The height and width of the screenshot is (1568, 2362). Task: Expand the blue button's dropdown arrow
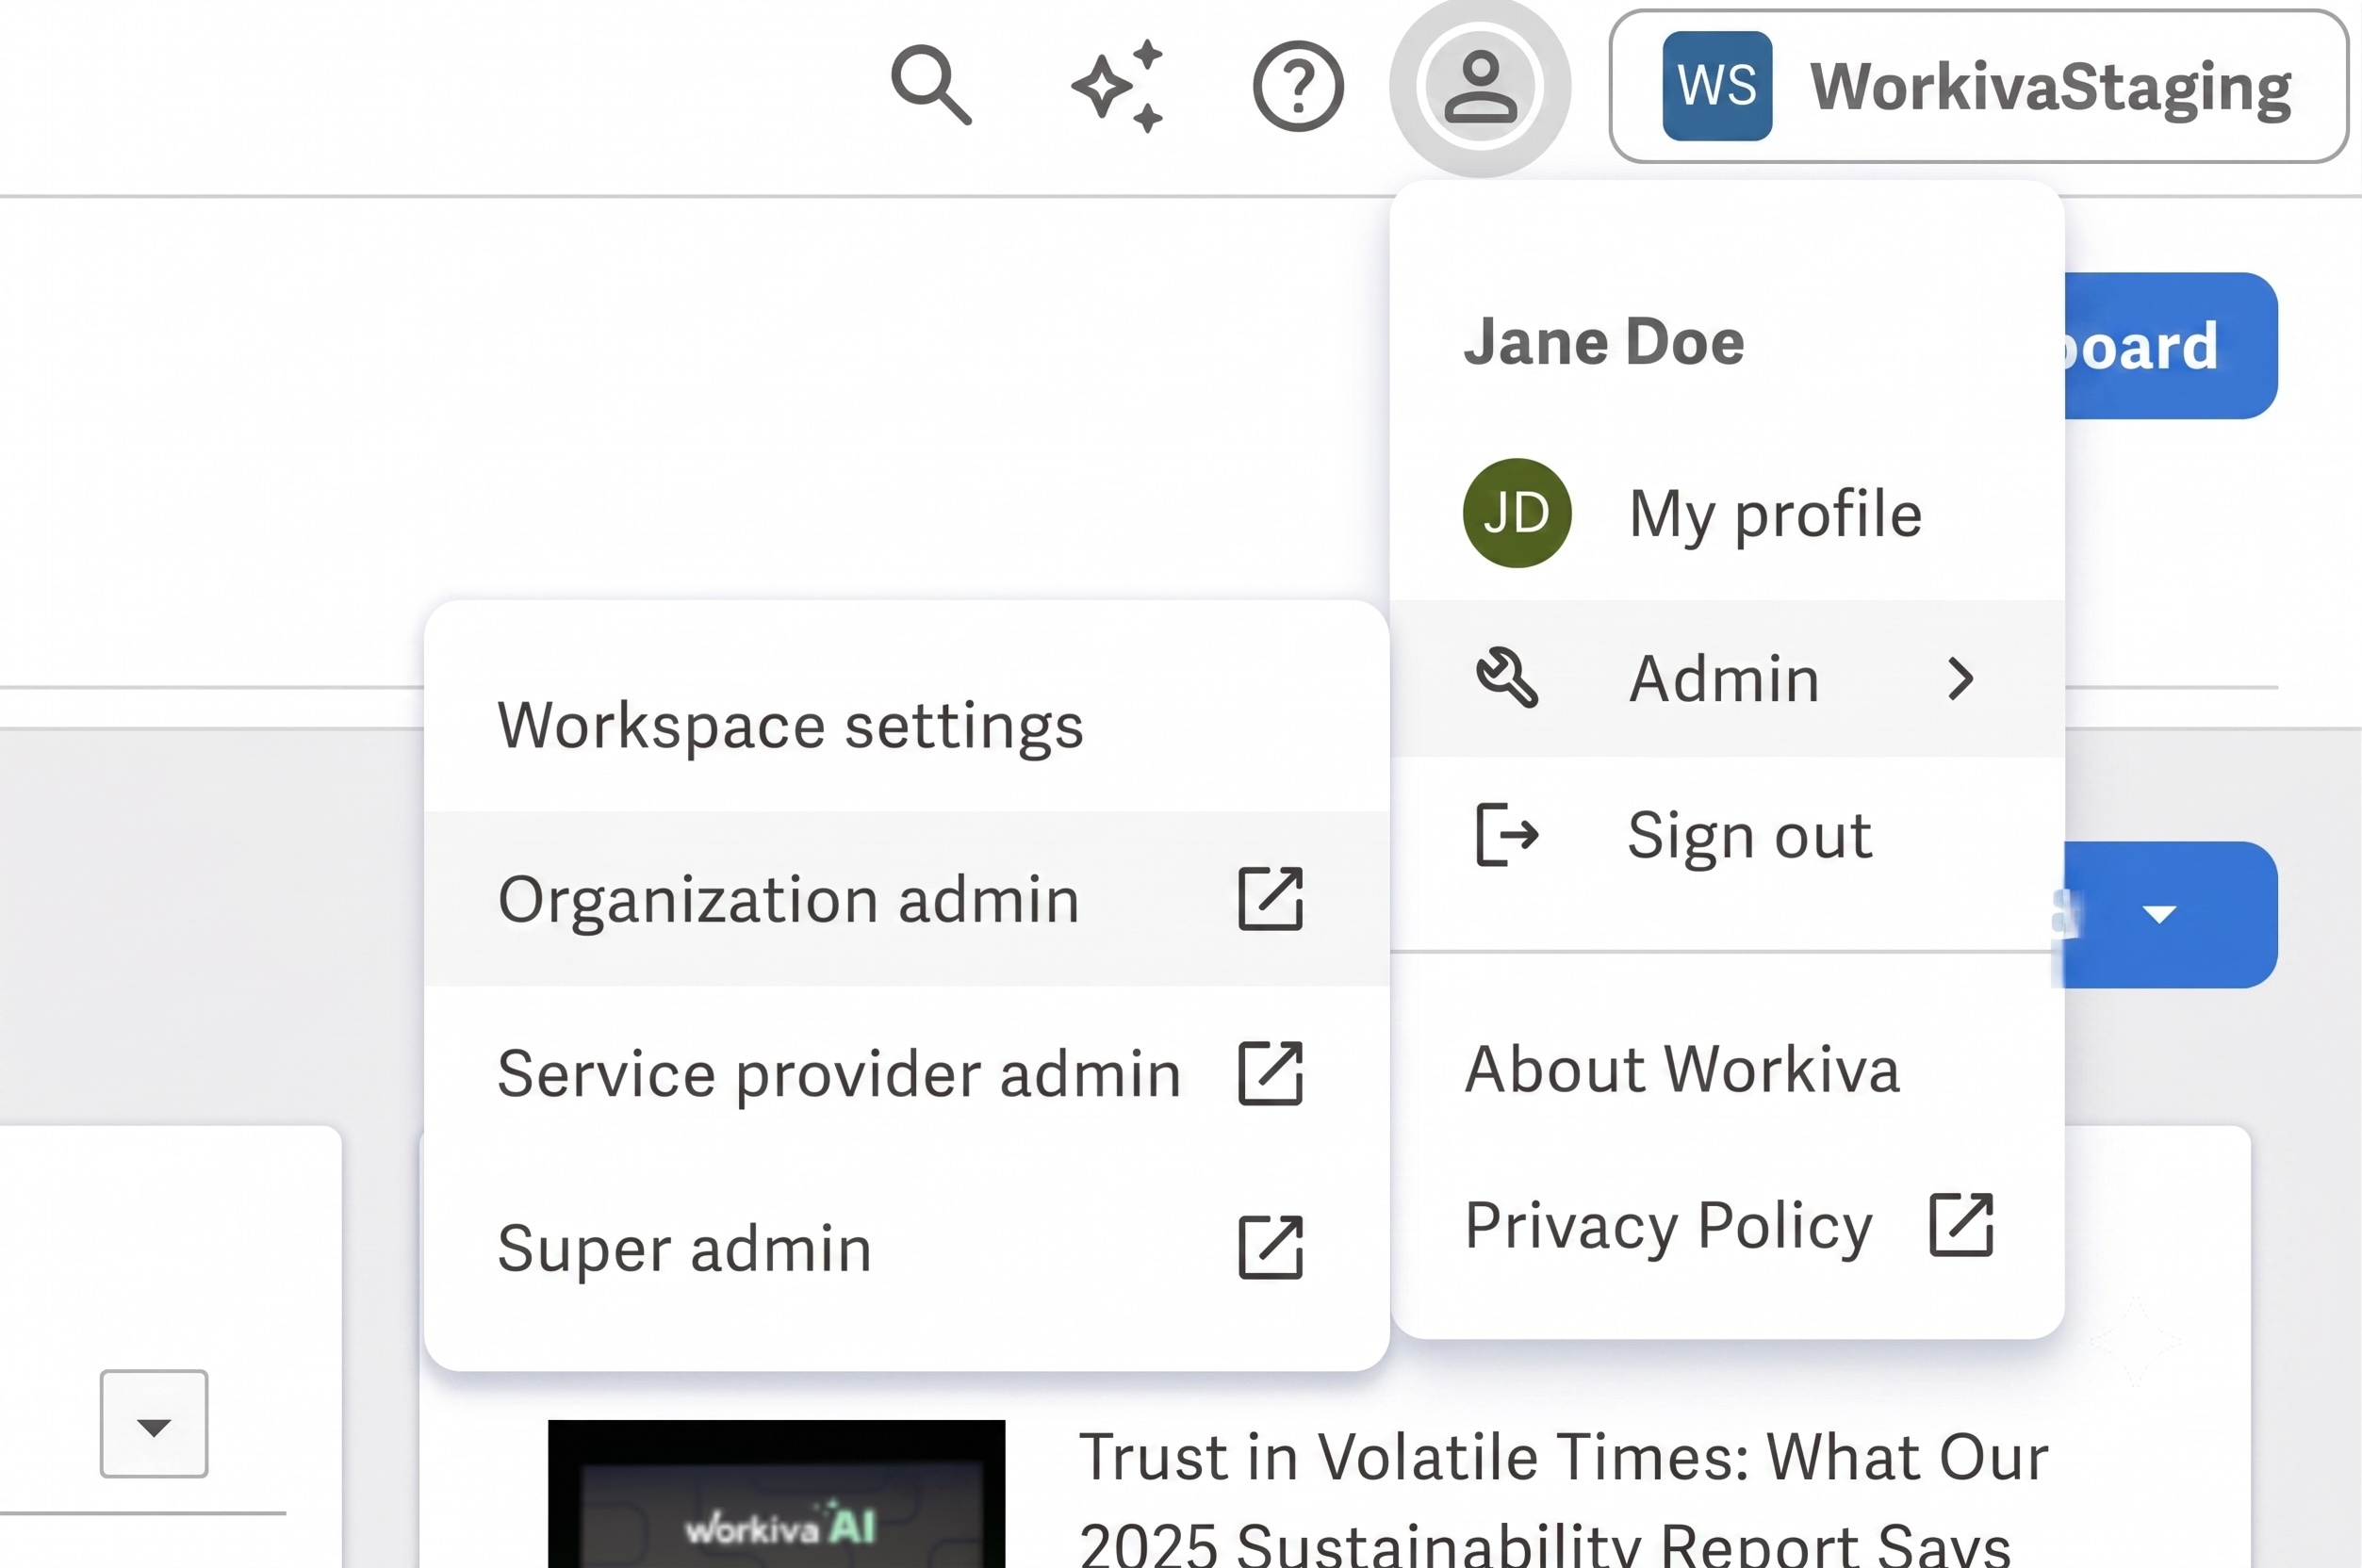[2160, 914]
